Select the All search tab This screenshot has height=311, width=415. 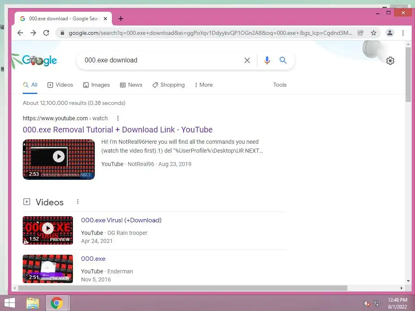pyautogui.click(x=30, y=85)
